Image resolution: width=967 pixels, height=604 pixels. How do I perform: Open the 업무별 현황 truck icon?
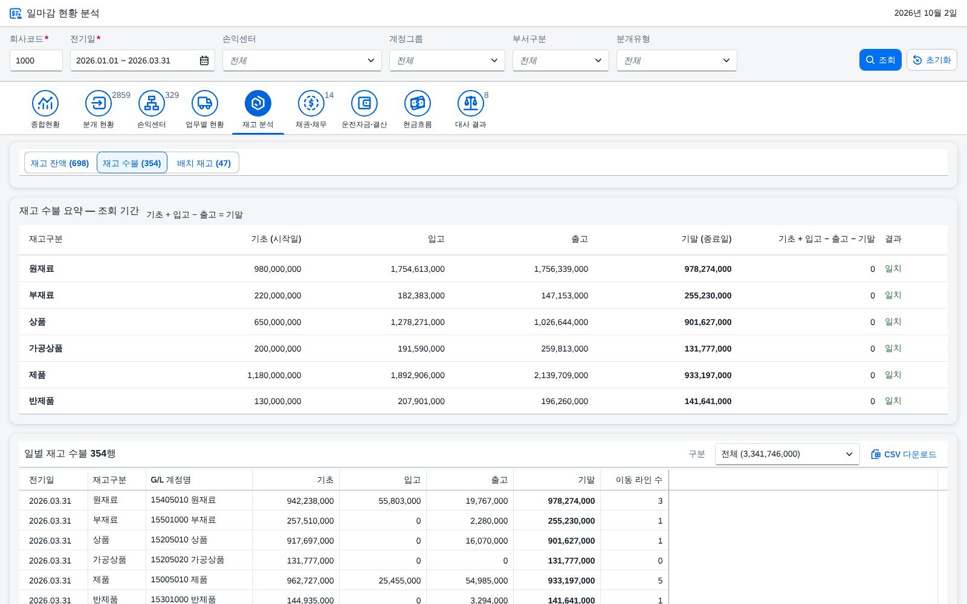pyautogui.click(x=205, y=103)
